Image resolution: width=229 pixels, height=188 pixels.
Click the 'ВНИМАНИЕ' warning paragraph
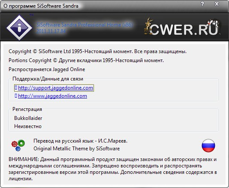(113, 169)
